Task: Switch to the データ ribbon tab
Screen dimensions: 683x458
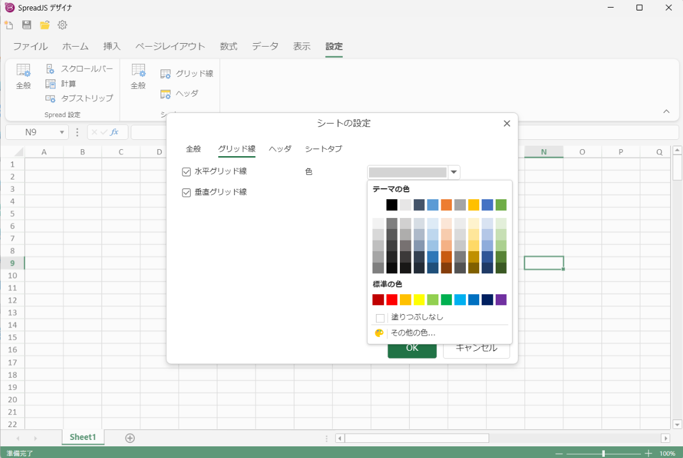Action: (265, 47)
